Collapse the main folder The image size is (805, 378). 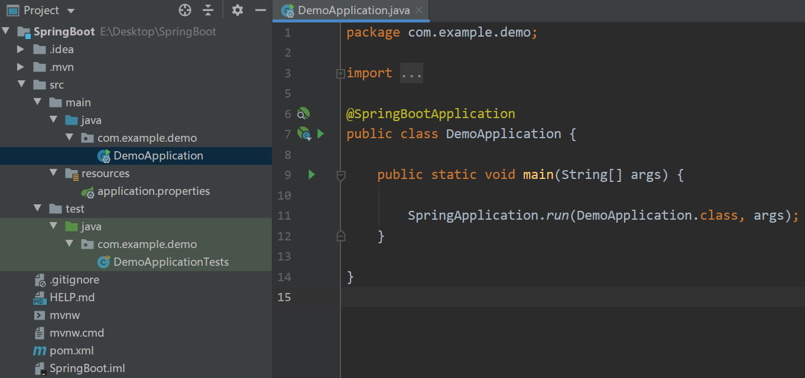[x=37, y=102]
